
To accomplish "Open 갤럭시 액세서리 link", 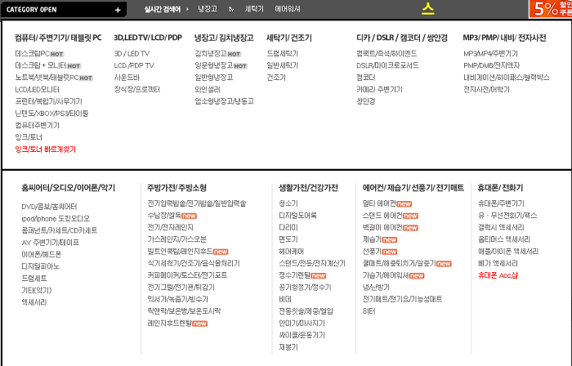I will [x=501, y=227].
